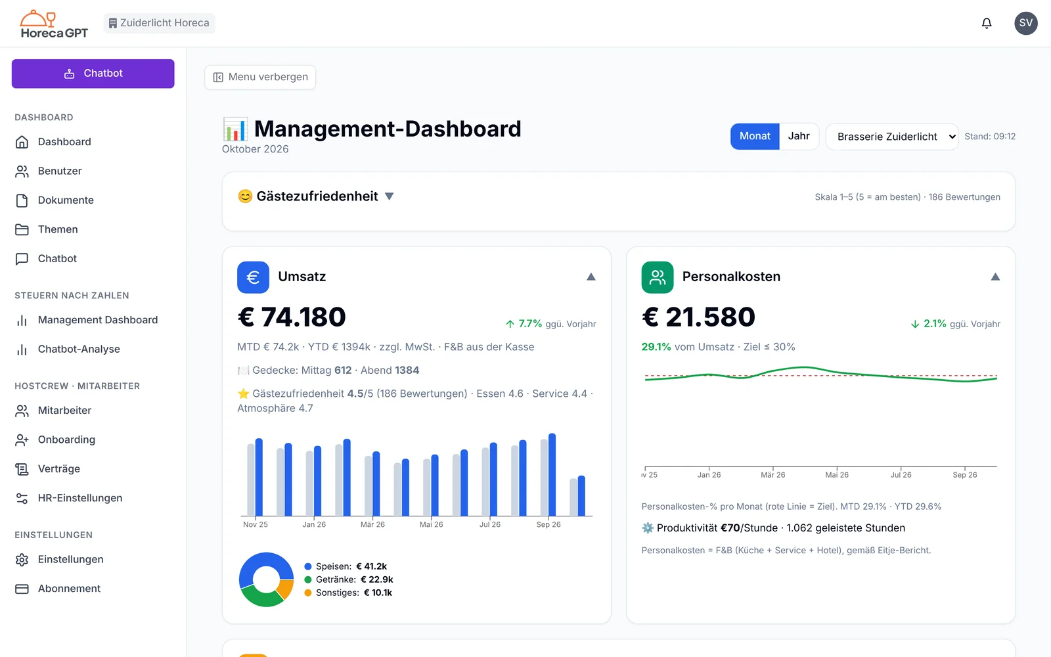Image resolution: width=1051 pixels, height=657 pixels.
Task: Click the Abonnement credit card icon
Action: (x=22, y=589)
